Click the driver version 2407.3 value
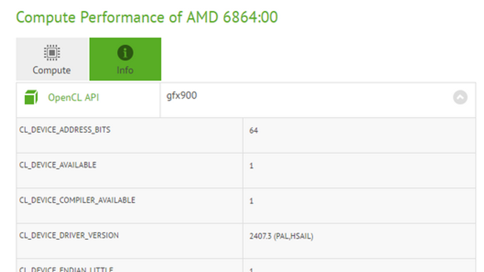The width and height of the screenshot is (484, 272). 281,236
